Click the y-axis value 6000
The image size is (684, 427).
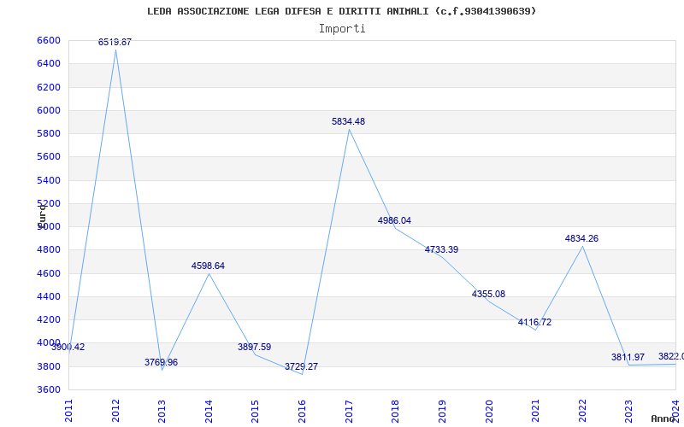[x=49, y=111]
